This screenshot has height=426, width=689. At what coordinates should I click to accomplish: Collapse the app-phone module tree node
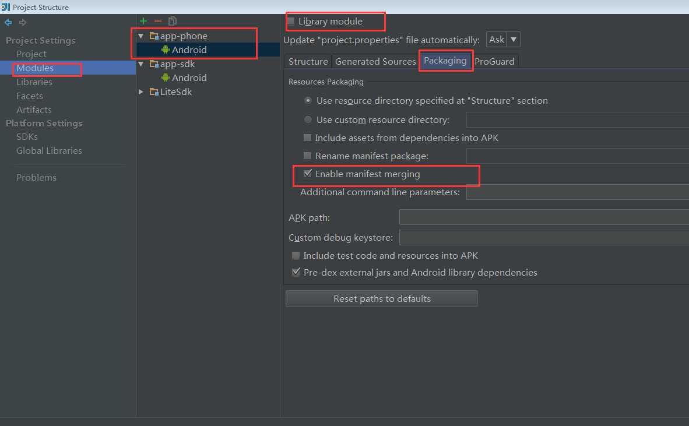[141, 36]
